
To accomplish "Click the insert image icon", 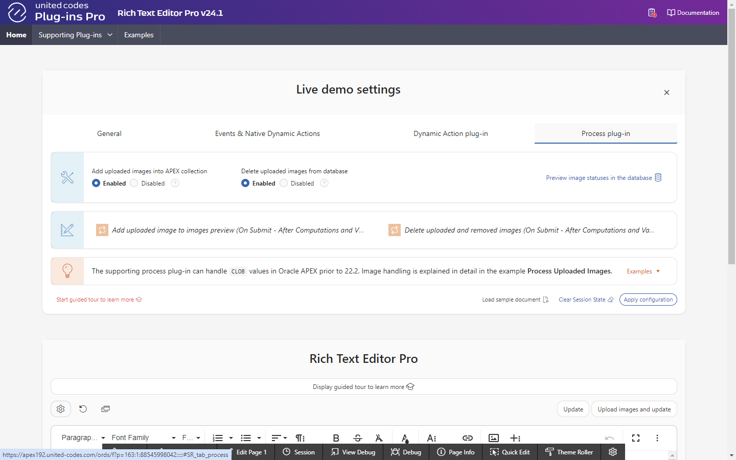I will (x=494, y=438).
